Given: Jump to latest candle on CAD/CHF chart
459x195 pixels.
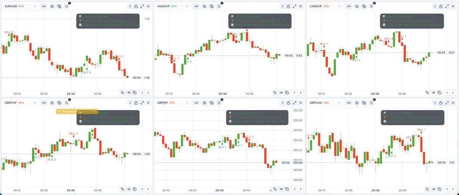Looking at the screenshot, I should [x=433, y=92].
